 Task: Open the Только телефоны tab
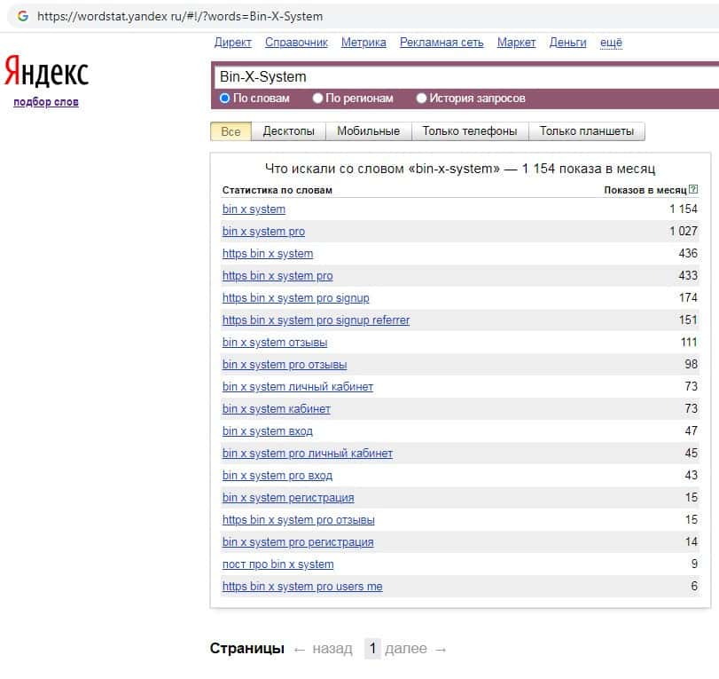coord(469,131)
